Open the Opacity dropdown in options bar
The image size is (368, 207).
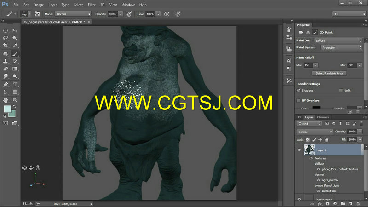[121, 14]
